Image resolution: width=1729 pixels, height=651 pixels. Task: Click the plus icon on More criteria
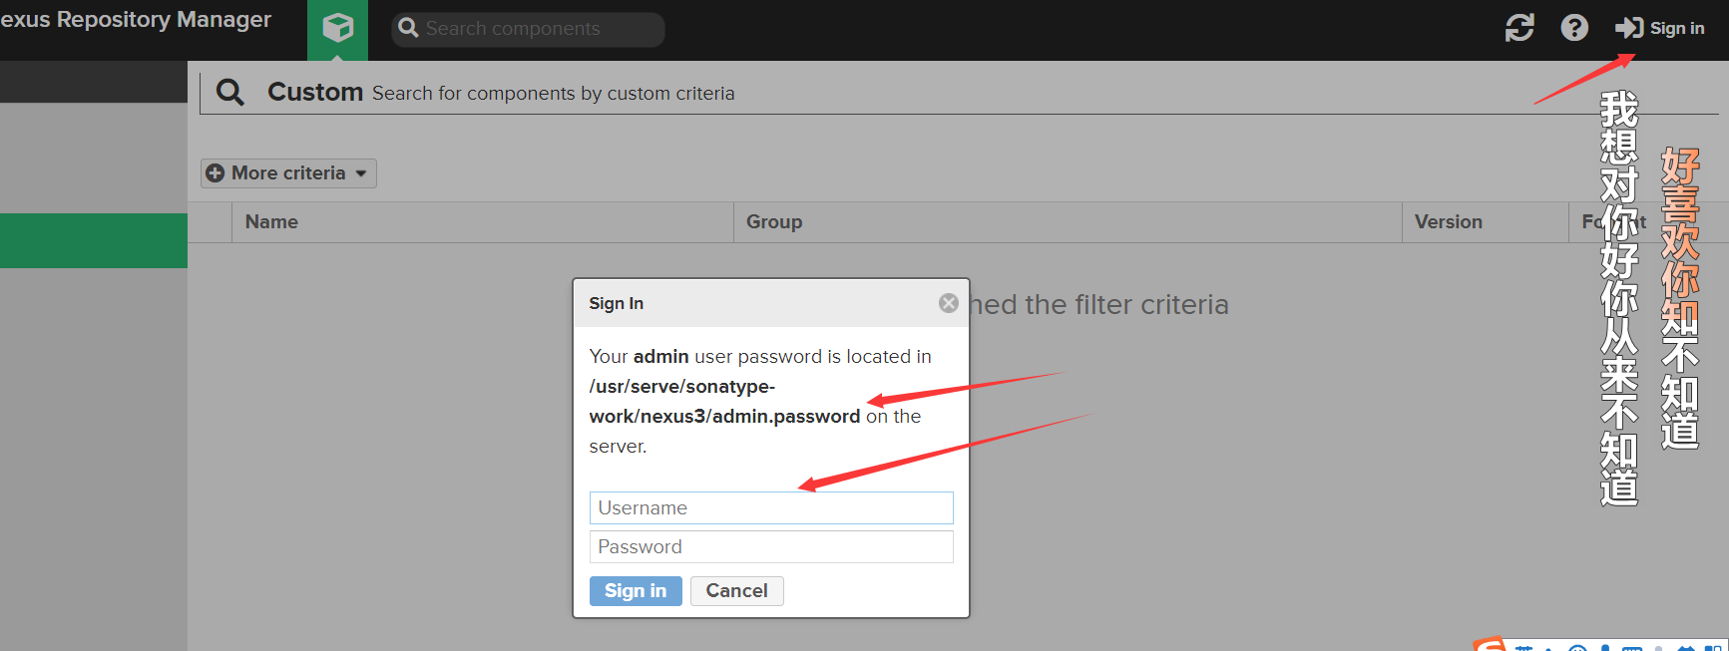pos(215,173)
